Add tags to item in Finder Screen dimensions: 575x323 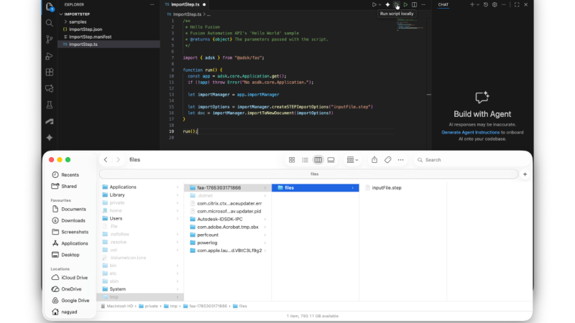pos(387,159)
